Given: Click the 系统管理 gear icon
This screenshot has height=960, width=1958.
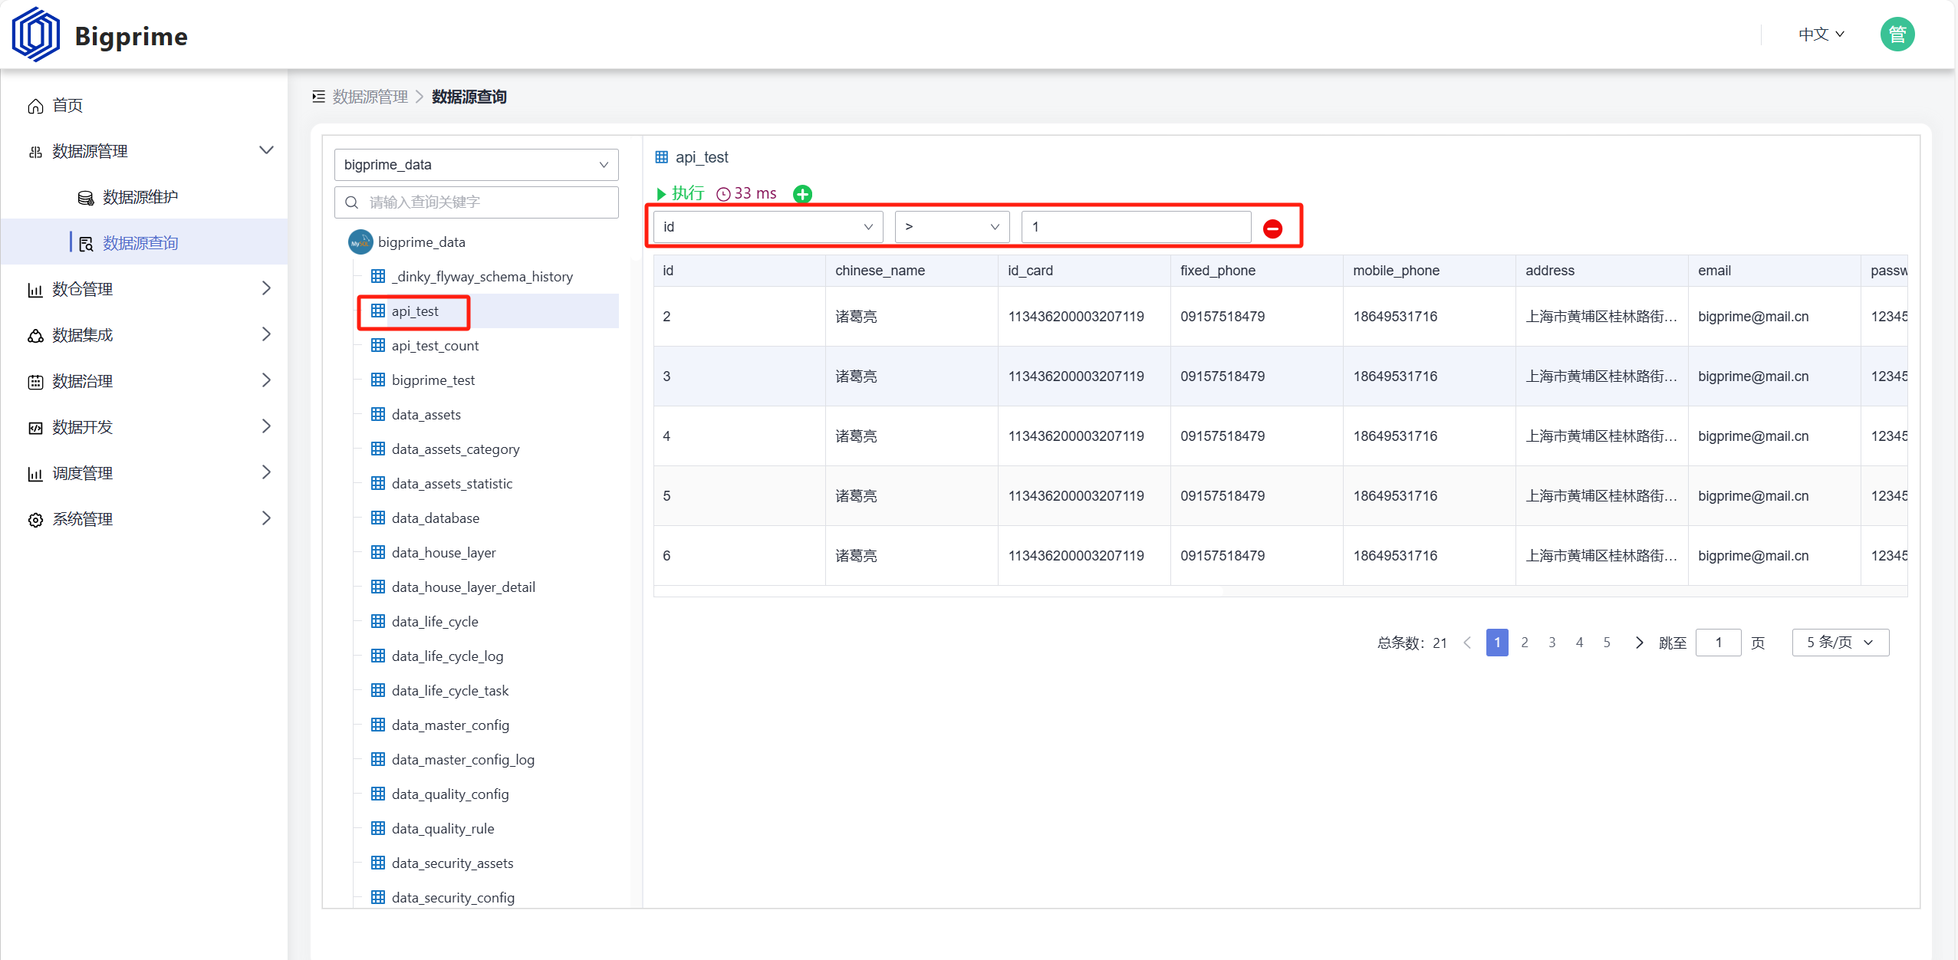Looking at the screenshot, I should click(35, 520).
